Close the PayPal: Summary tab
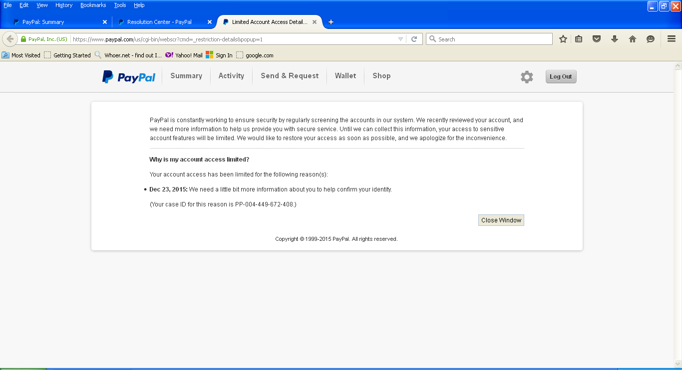 [x=105, y=22]
